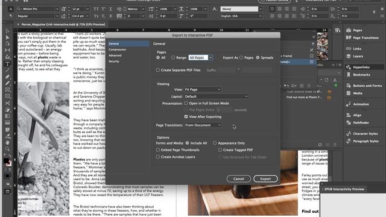Select Appearance Only radio button
This screenshot has height=217, width=386.
point(215,143)
